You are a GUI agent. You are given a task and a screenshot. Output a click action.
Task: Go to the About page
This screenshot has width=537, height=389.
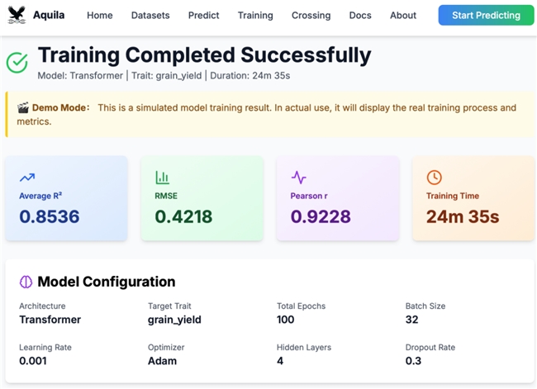coord(403,16)
